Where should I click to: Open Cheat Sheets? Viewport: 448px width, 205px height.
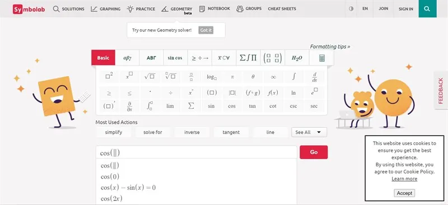pyautogui.click(x=282, y=9)
